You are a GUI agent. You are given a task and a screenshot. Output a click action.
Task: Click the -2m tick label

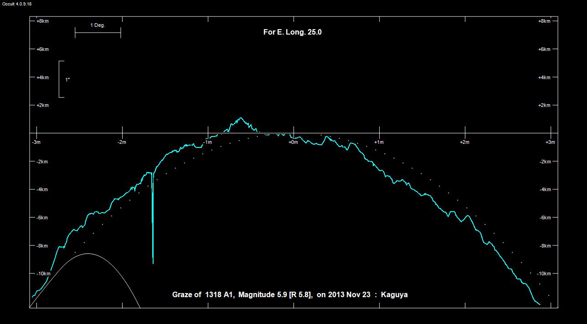(122, 142)
